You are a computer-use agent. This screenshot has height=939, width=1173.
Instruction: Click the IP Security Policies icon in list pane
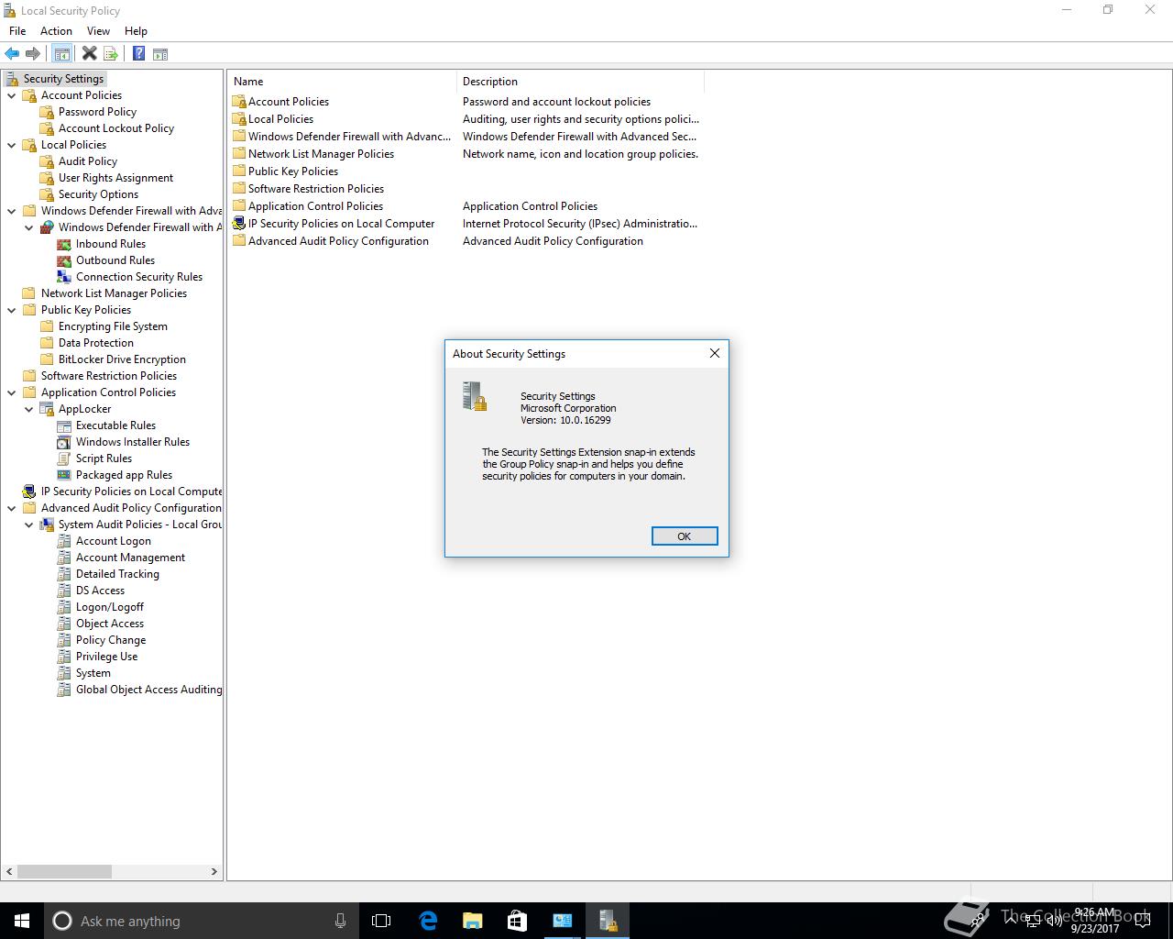pos(239,224)
